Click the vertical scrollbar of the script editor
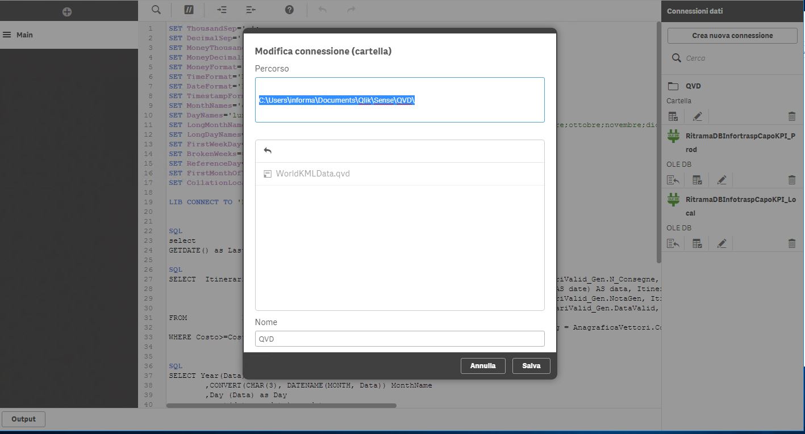Viewport: 805px width, 434px height. (659, 142)
